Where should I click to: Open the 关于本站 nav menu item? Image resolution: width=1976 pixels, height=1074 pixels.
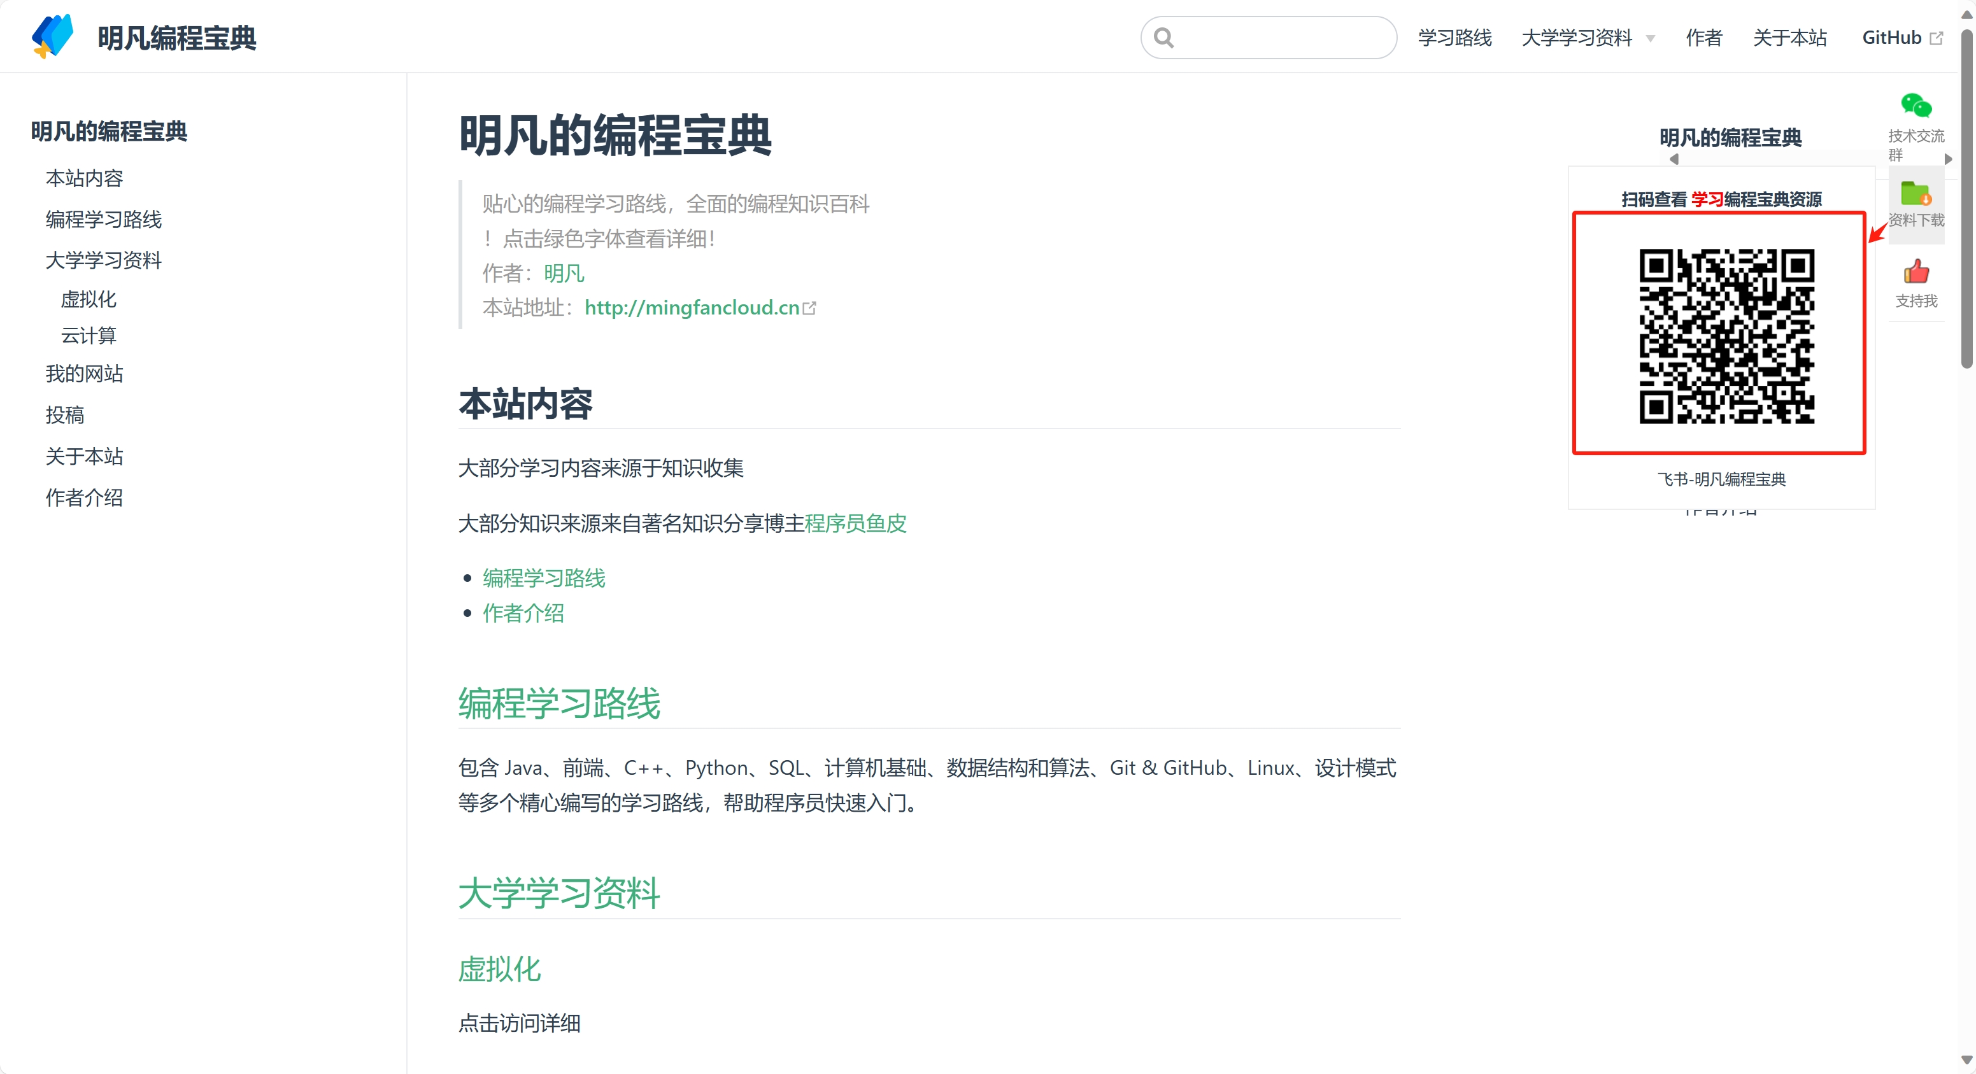1789,38
